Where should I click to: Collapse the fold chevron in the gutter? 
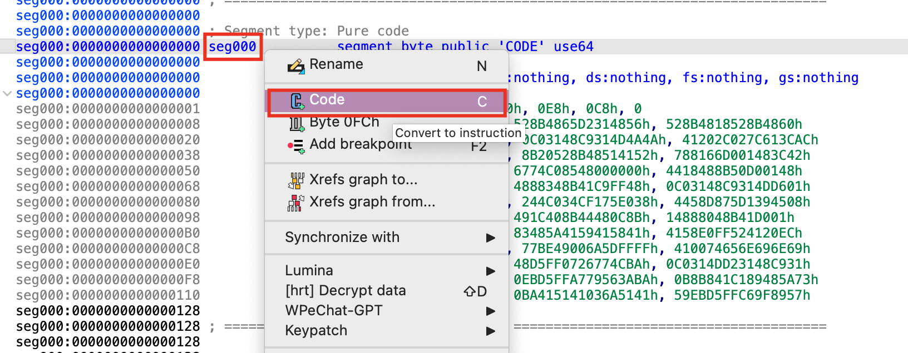click(7, 94)
